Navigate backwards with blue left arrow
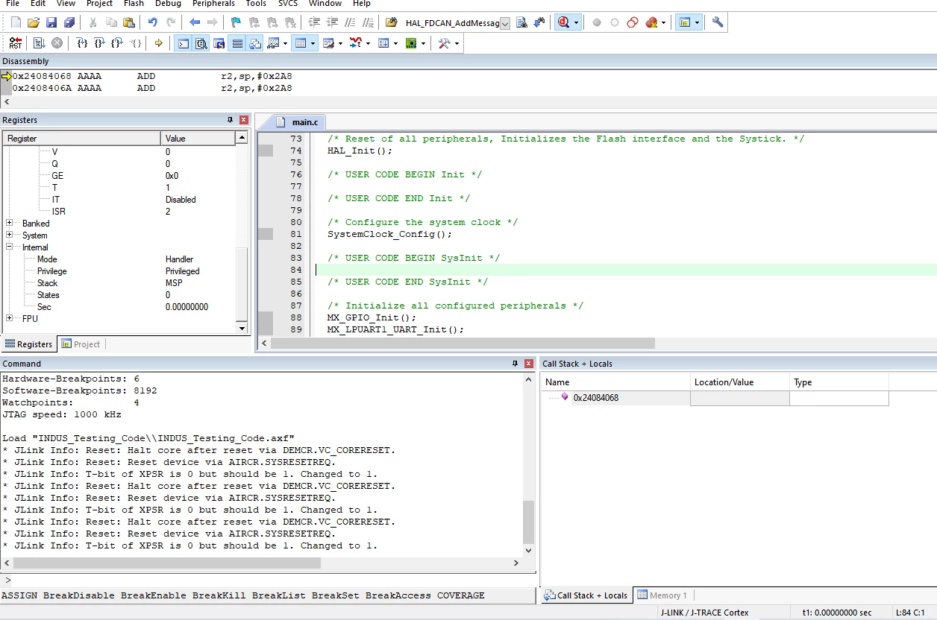The width and height of the screenshot is (937, 620). click(x=195, y=22)
